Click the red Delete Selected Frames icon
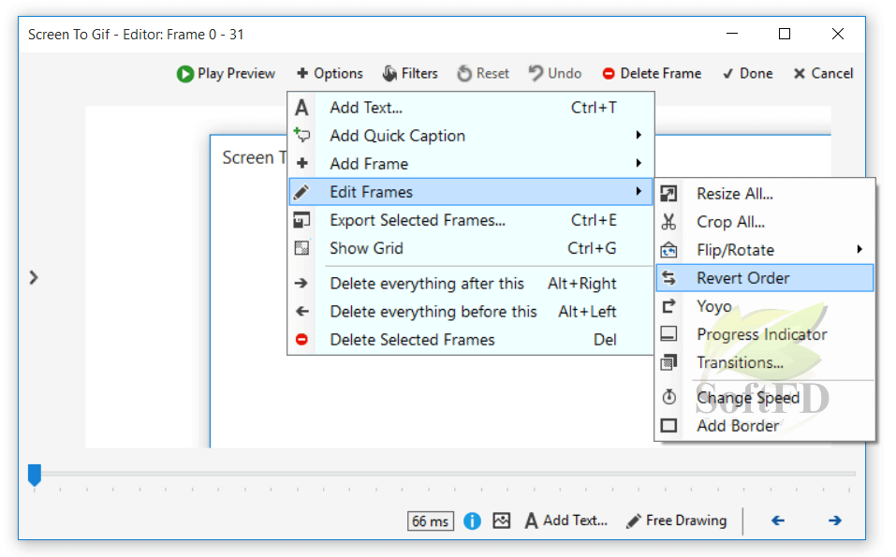 (x=301, y=339)
